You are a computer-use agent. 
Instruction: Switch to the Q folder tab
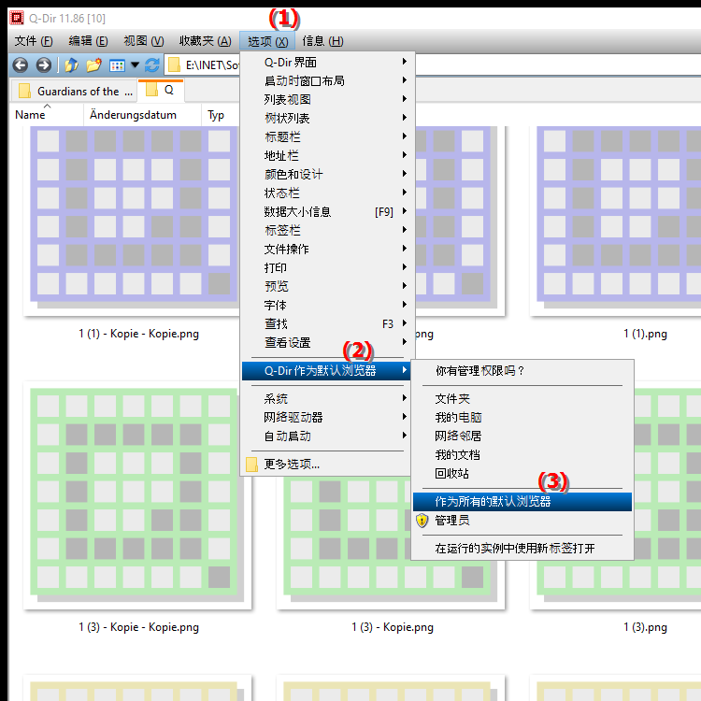161,91
